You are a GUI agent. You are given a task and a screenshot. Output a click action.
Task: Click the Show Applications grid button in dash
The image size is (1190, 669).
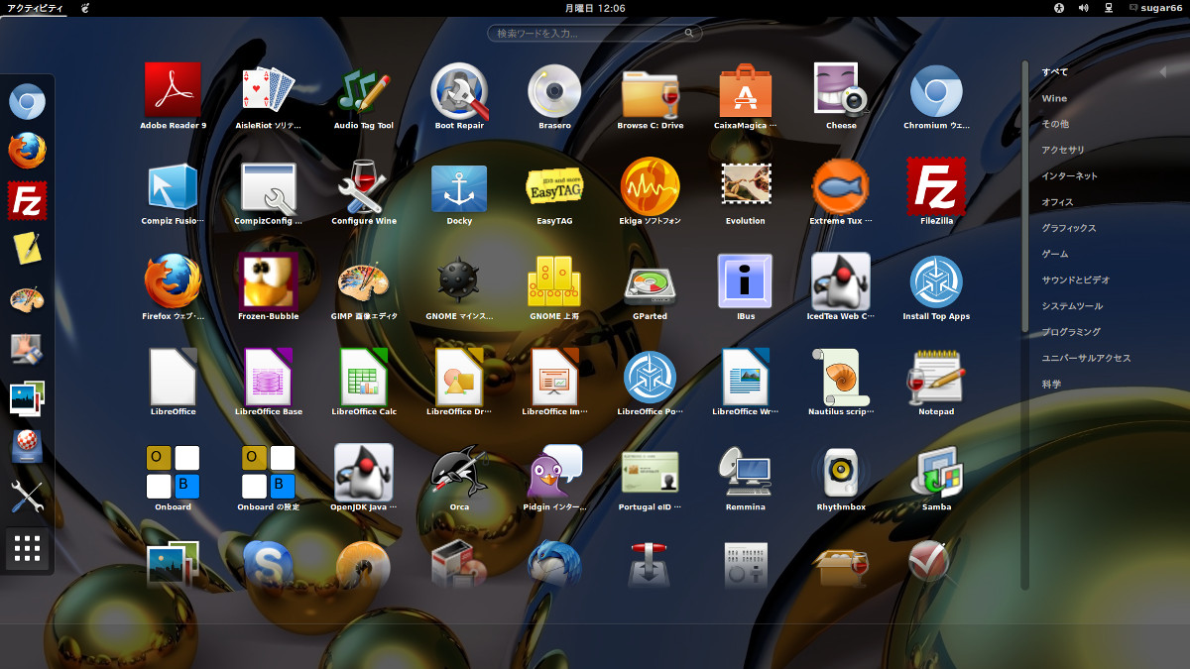click(28, 548)
